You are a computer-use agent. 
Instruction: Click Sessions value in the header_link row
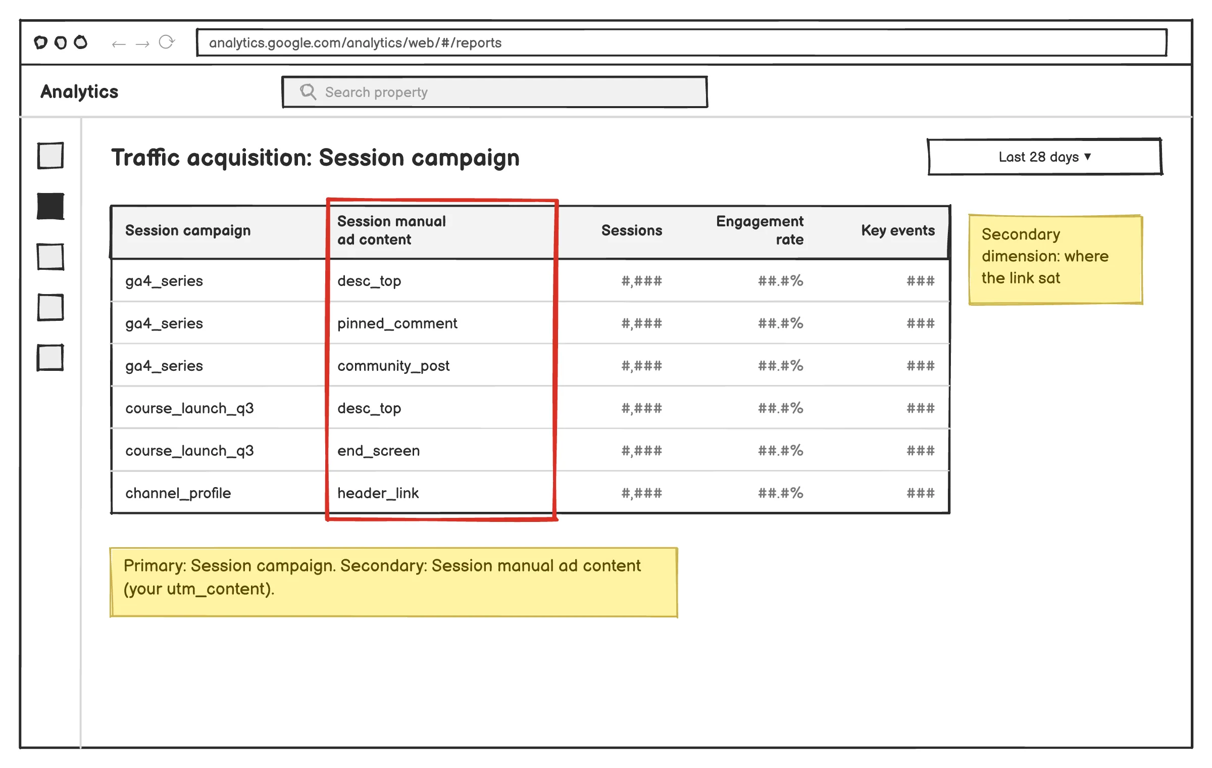click(641, 493)
